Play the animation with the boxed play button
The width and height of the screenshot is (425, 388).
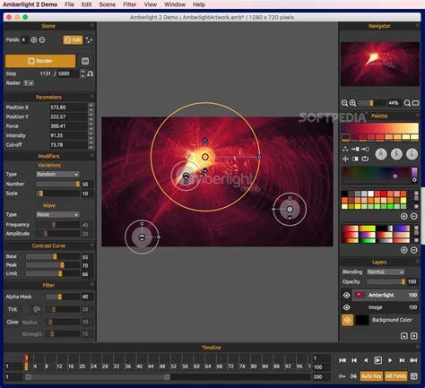pos(378,360)
